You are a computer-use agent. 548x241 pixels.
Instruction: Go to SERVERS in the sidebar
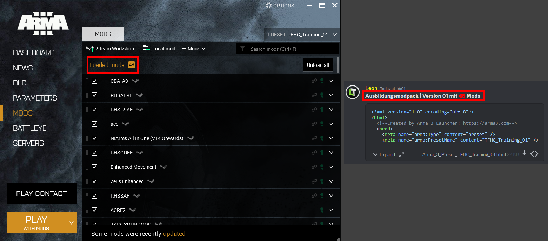pyautogui.click(x=28, y=143)
